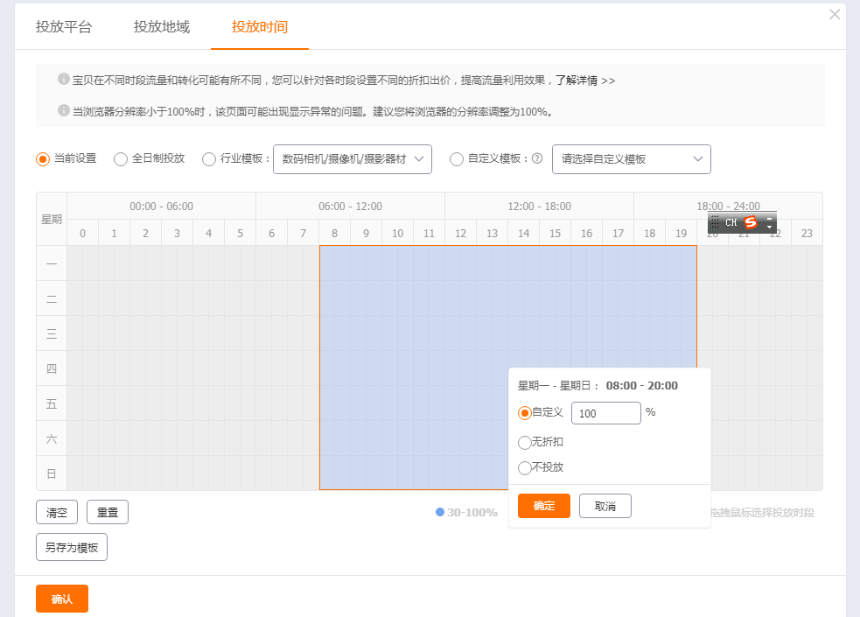860x617 pixels.
Task: Click the percentage input showing 100
Action: click(x=605, y=412)
